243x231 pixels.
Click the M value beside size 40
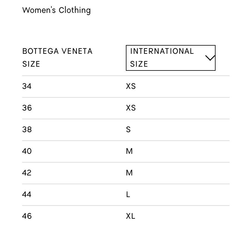129,151
